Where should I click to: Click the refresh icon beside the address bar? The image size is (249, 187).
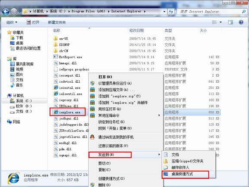coord(171,12)
